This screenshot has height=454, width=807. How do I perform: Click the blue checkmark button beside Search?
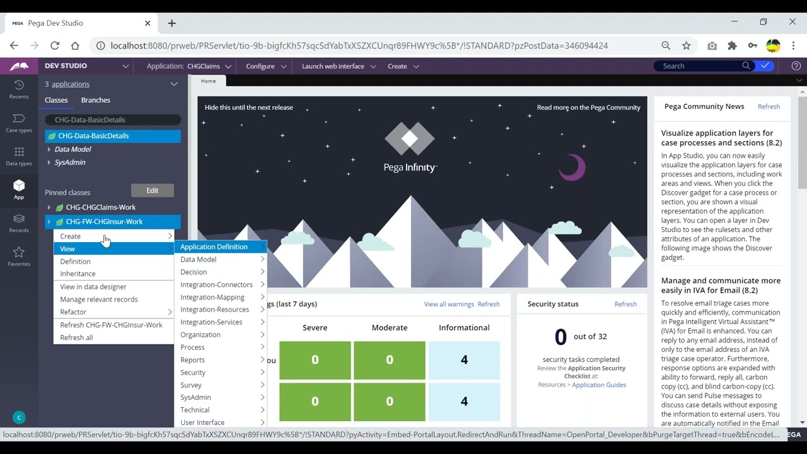click(765, 66)
